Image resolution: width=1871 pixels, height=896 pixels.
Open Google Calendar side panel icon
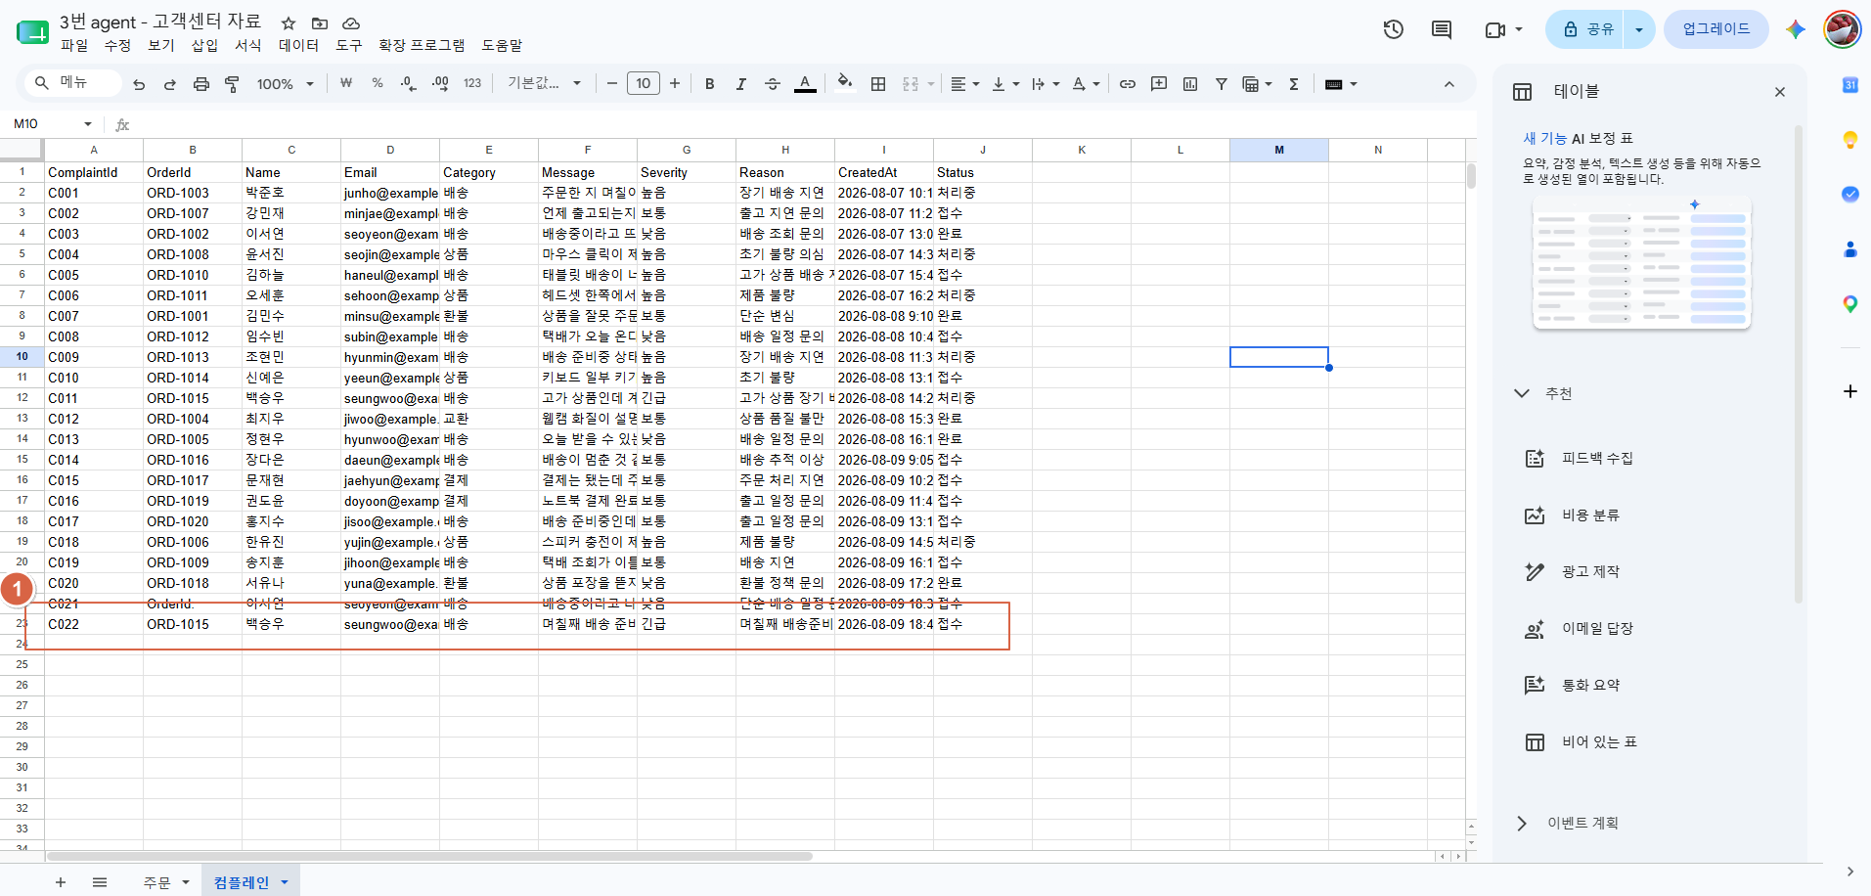pyautogui.click(x=1849, y=85)
